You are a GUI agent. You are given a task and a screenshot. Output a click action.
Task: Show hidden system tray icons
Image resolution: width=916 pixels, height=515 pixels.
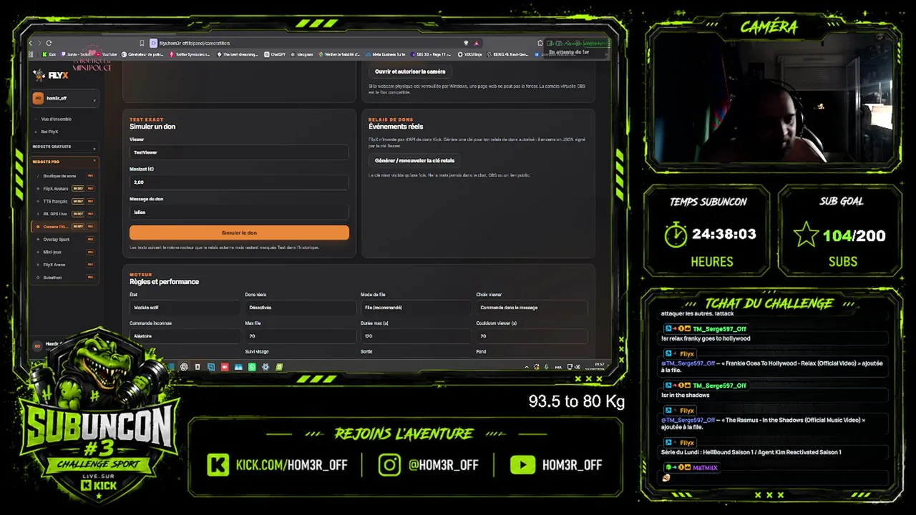[x=527, y=367]
